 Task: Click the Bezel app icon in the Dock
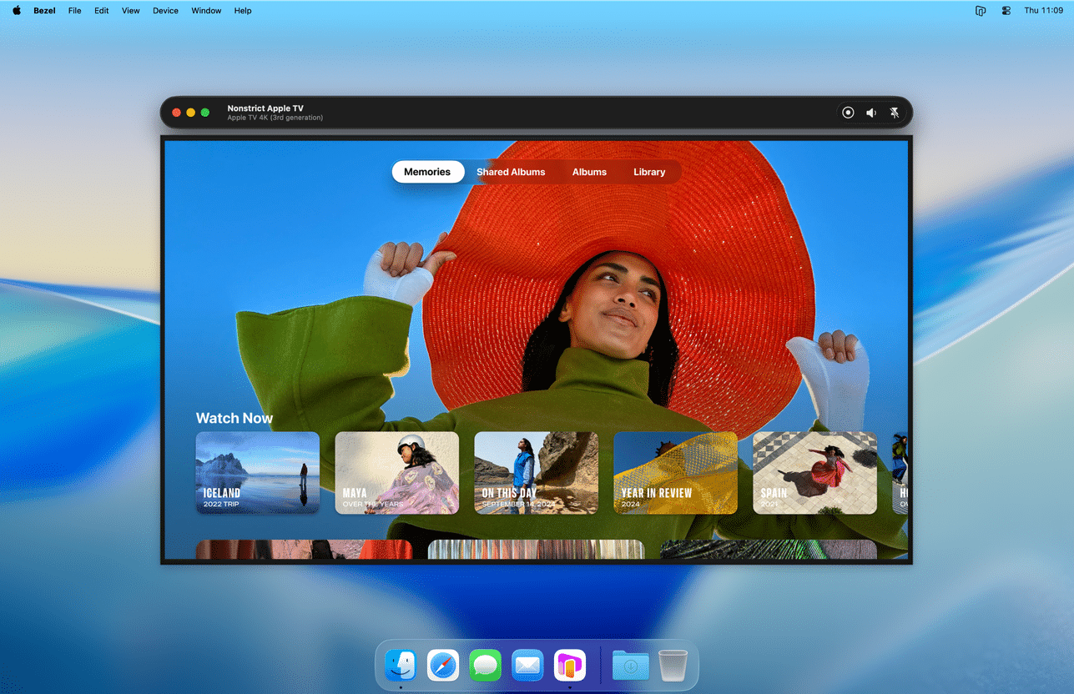[x=570, y=666]
